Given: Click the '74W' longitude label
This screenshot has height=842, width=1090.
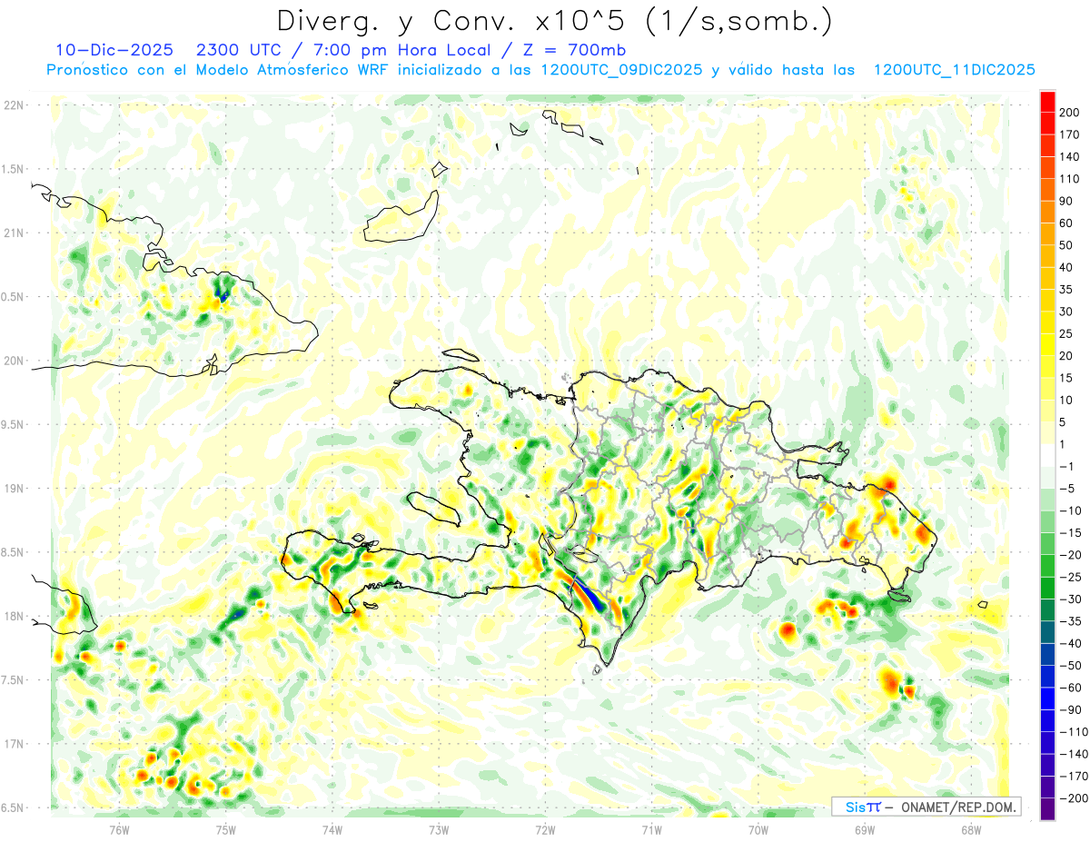Looking at the screenshot, I should 332,829.
